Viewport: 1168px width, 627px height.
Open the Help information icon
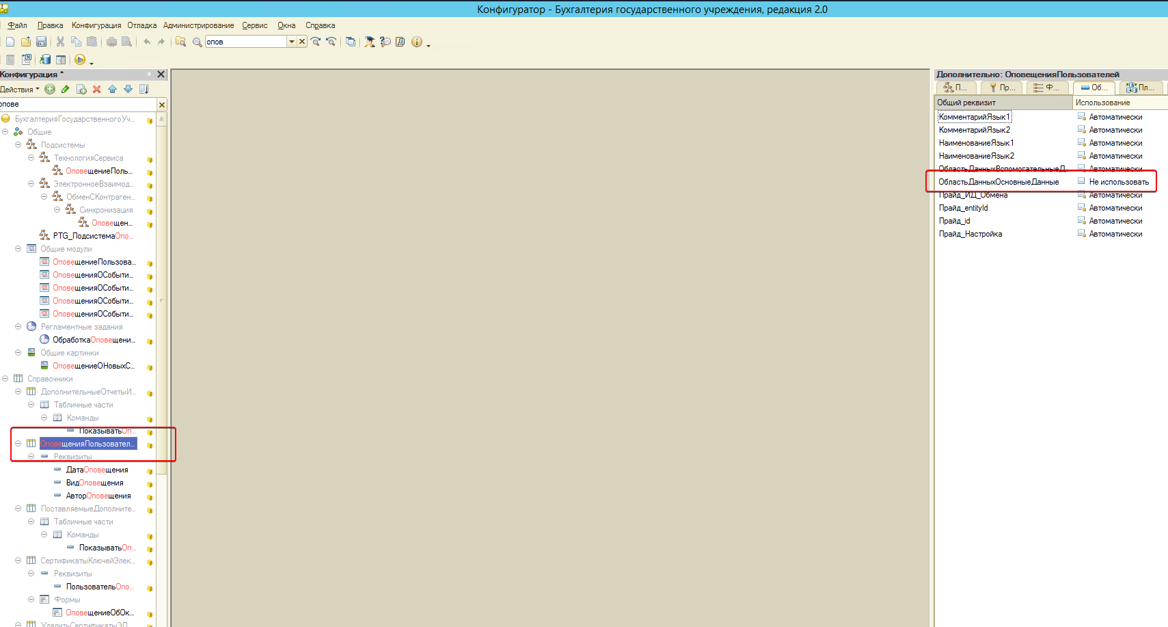[417, 42]
